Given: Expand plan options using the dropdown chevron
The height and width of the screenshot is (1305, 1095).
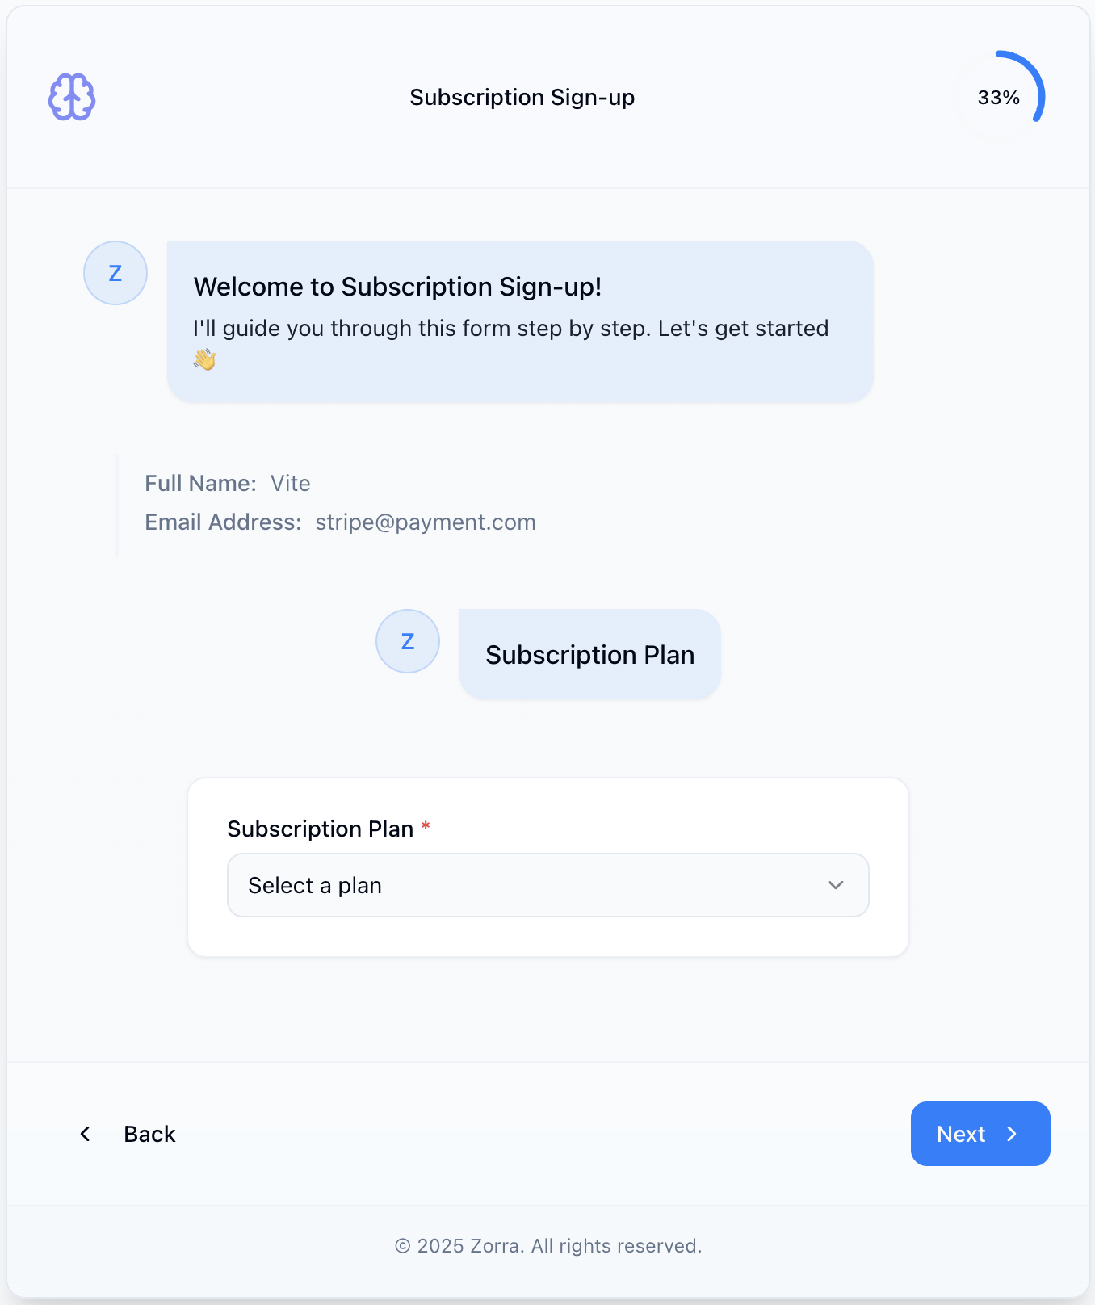Looking at the screenshot, I should (x=836, y=885).
